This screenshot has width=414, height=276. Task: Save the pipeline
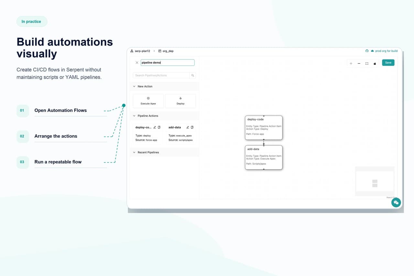[x=388, y=63]
